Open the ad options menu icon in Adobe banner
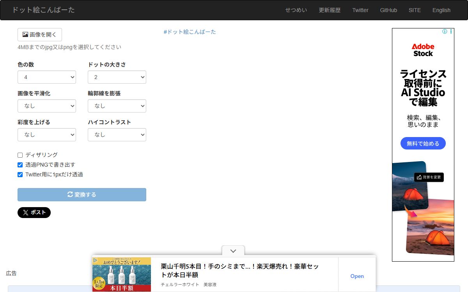 tap(451, 32)
